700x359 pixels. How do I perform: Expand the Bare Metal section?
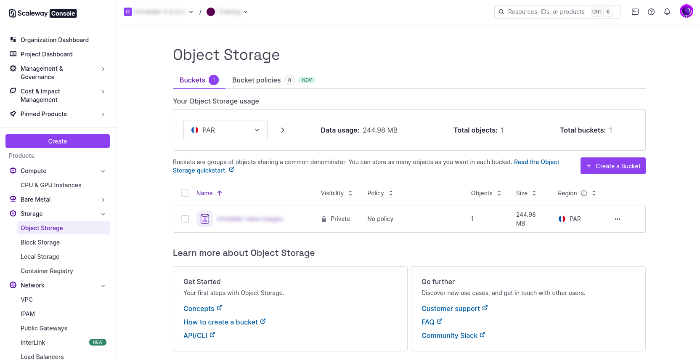pos(103,200)
